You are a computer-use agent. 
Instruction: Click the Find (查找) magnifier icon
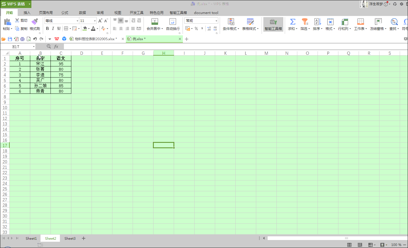[394, 22]
